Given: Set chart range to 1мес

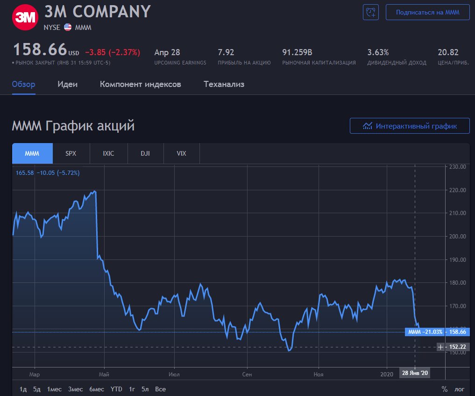Looking at the screenshot, I should 54,389.
